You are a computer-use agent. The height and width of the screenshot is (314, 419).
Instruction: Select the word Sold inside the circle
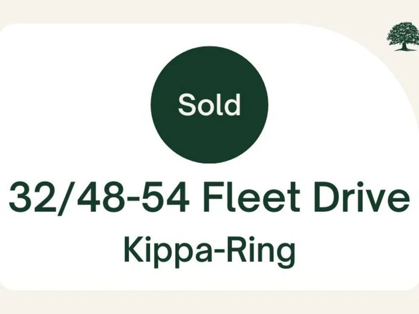(210, 105)
